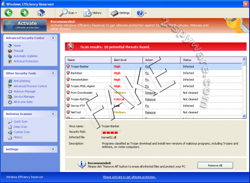Open the Home house icon in the toolbar
This screenshot has width=250, height=183.
point(41,13)
